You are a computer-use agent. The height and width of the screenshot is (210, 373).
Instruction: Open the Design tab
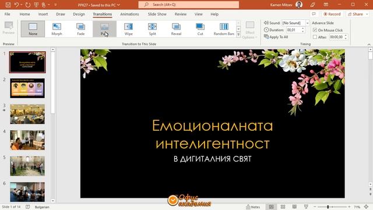click(x=79, y=14)
